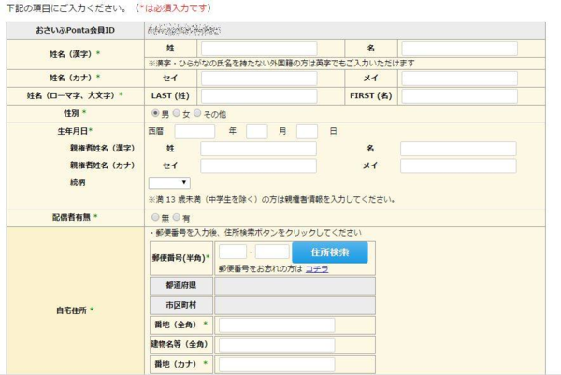Click the first postal code box
Viewport: 561px width, 375px height.
[x=233, y=252]
